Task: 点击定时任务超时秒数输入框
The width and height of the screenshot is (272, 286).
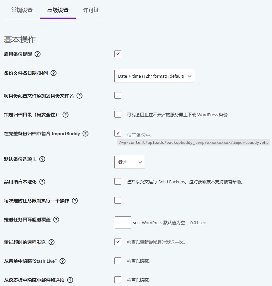Action: click(123, 222)
